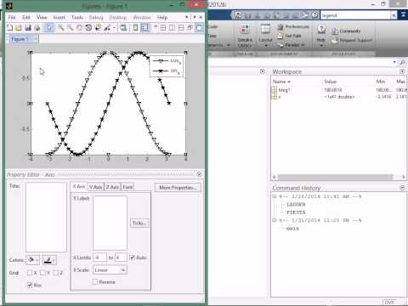408x306 pixels.
Task: Enable Grid Y checkbox
Action: click(x=42, y=273)
